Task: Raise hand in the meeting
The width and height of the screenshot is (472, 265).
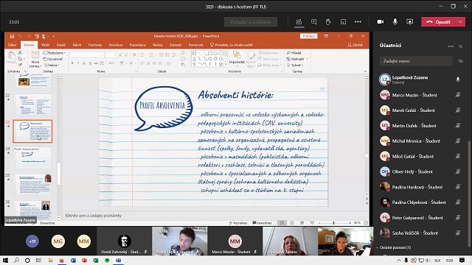Action: (328, 22)
